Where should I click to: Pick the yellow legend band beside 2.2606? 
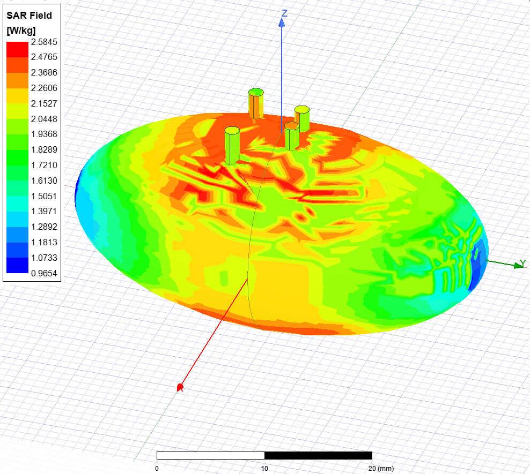(x=17, y=96)
